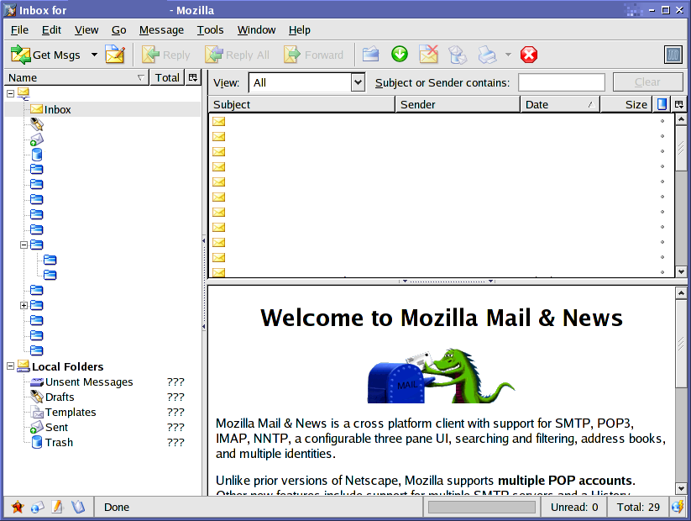The height and width of the screenshot is (521, 691).
Task: Open Address Book via the book status bar icon
Action: tap(78, 507)
